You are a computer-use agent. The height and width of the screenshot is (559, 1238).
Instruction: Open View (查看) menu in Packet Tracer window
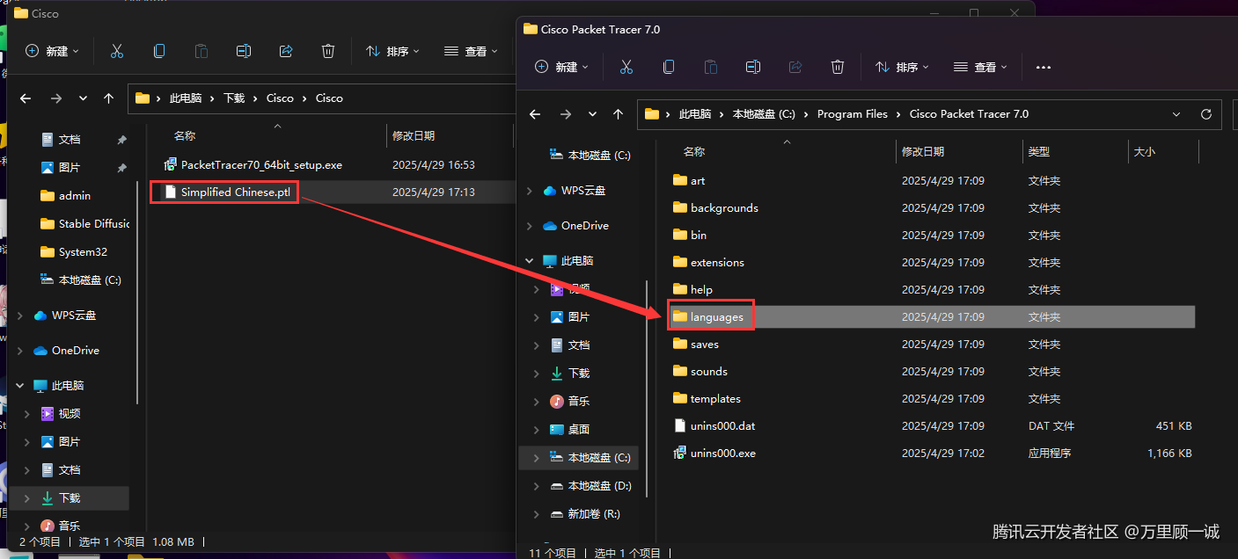click(980, 67)
